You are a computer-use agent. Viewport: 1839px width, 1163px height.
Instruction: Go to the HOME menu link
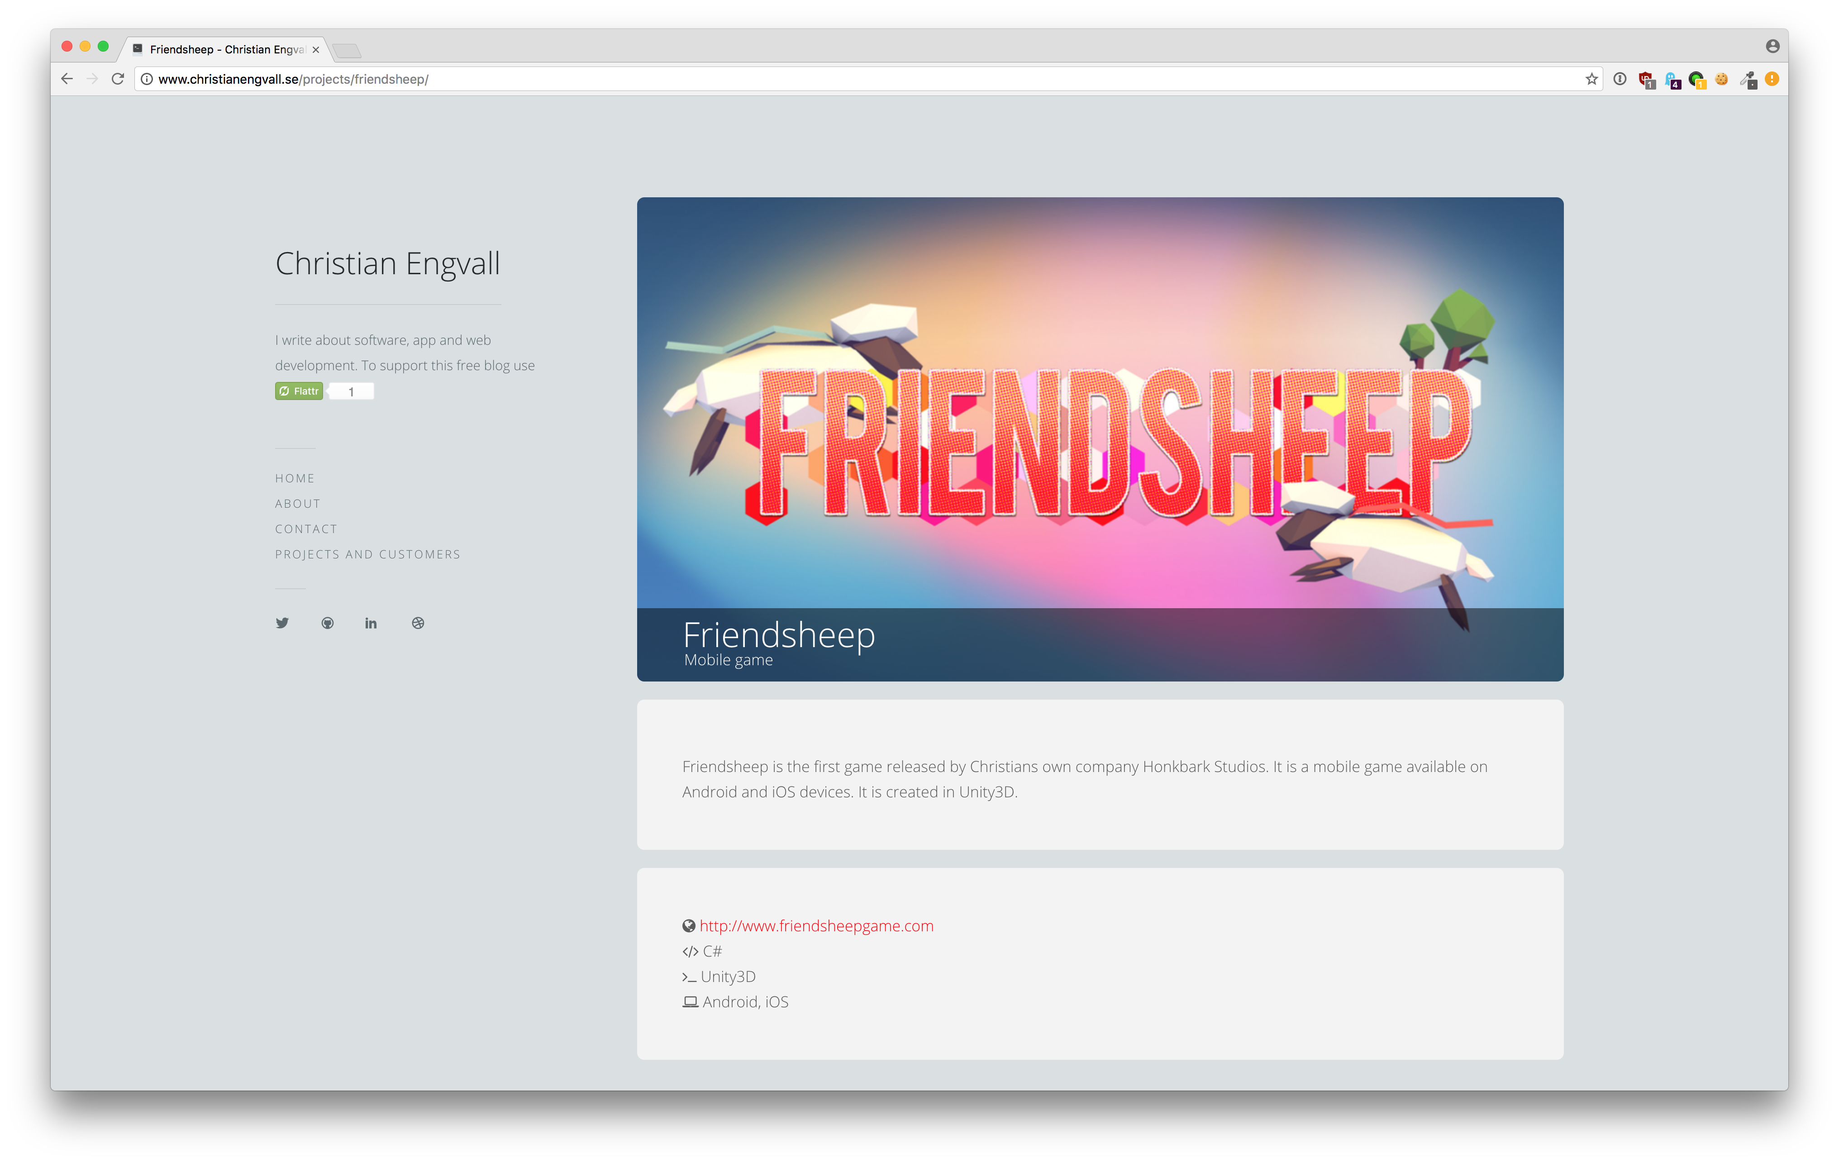pos(295,479)
